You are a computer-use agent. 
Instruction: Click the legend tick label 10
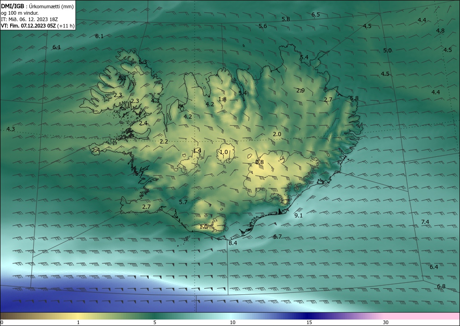point(232,323)
